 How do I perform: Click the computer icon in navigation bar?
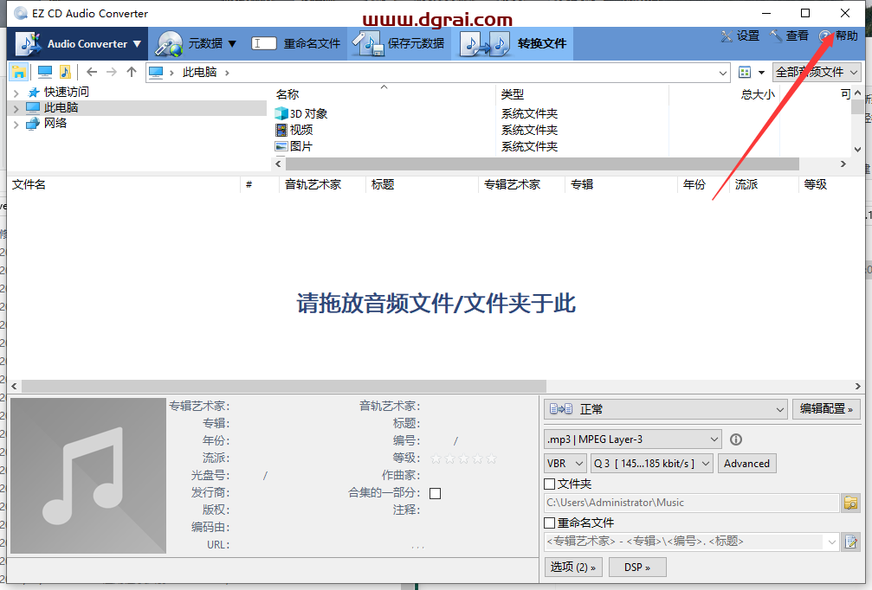44,72
